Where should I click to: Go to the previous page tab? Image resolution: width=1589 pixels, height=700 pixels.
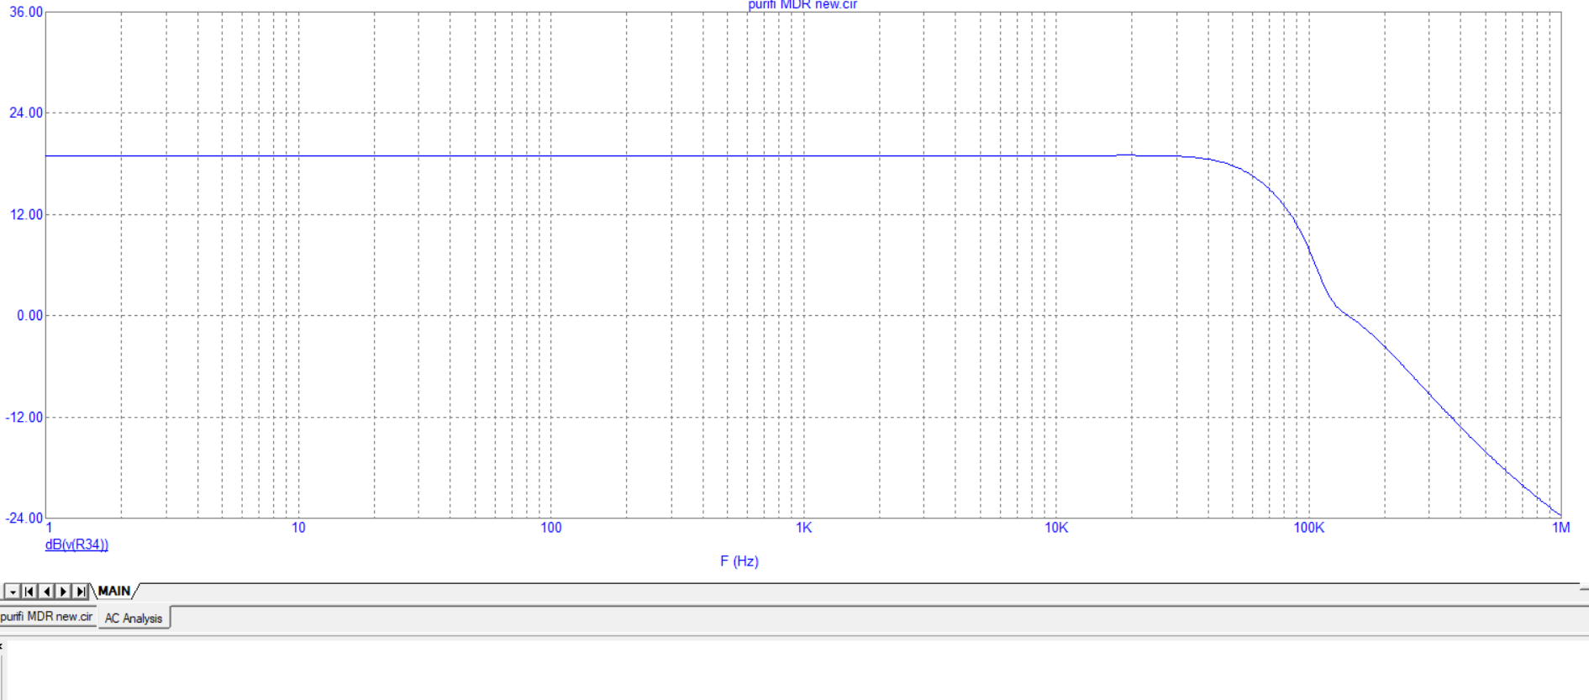pyautogui.click(x=46, y=592)
